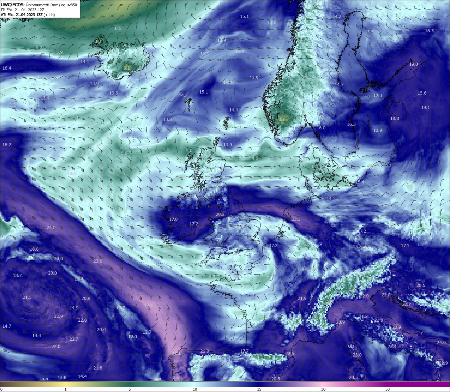Click the map value 21.2
This screenshot has height=392, width=450.
363,316
